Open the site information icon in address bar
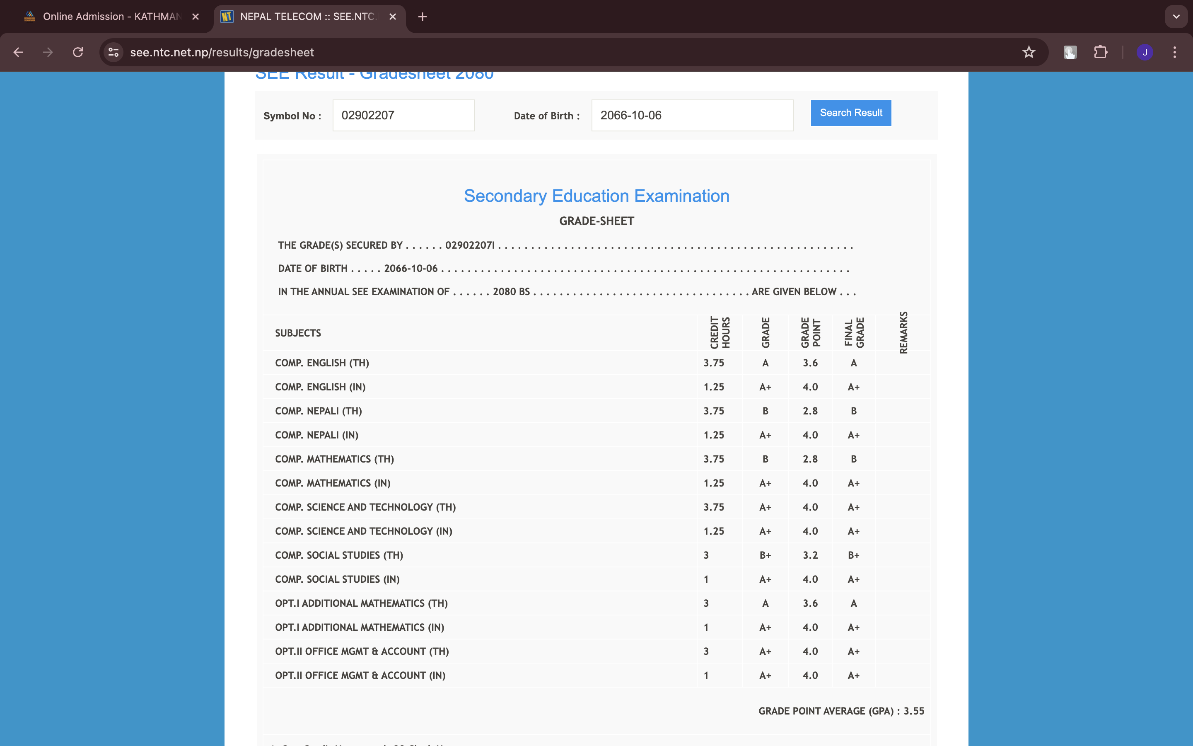Screen dimensions: 1193x746 click(x=114, y=52)
